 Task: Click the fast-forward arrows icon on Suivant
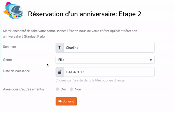coord(60,101)
